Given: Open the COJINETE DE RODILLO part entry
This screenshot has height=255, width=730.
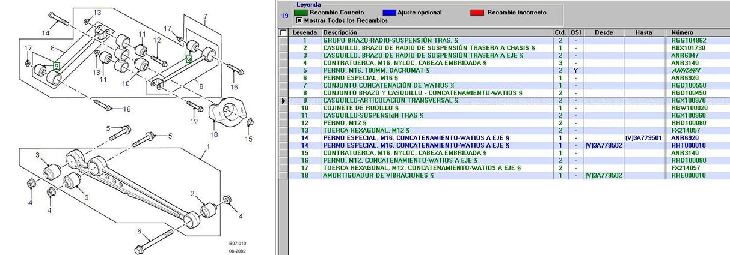Looking at the screenshot, I should pos(362,108).
